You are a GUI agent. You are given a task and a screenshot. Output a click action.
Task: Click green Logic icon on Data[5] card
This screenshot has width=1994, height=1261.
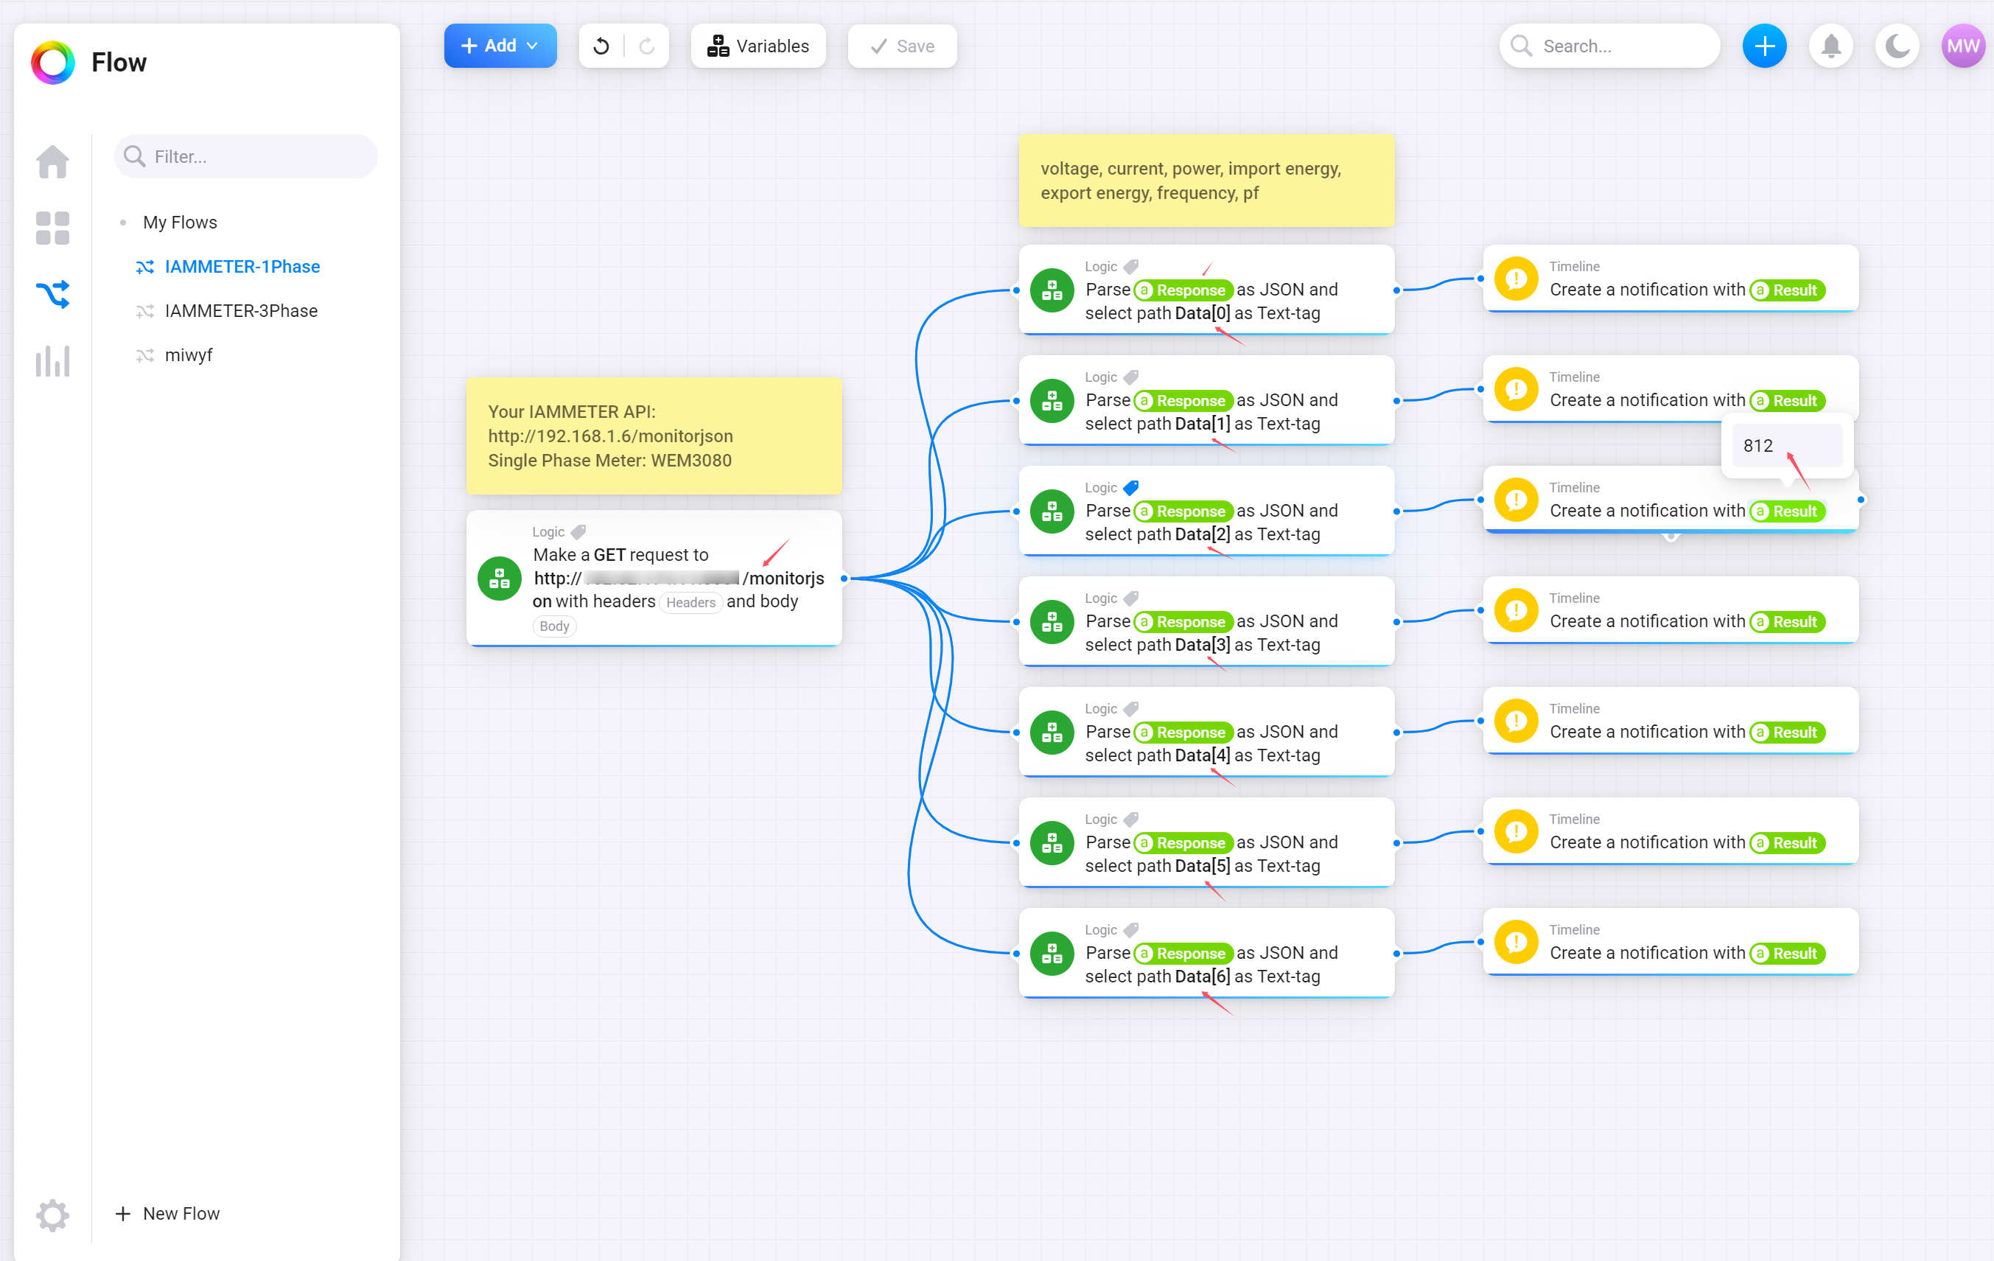[x=1052, y=843]
